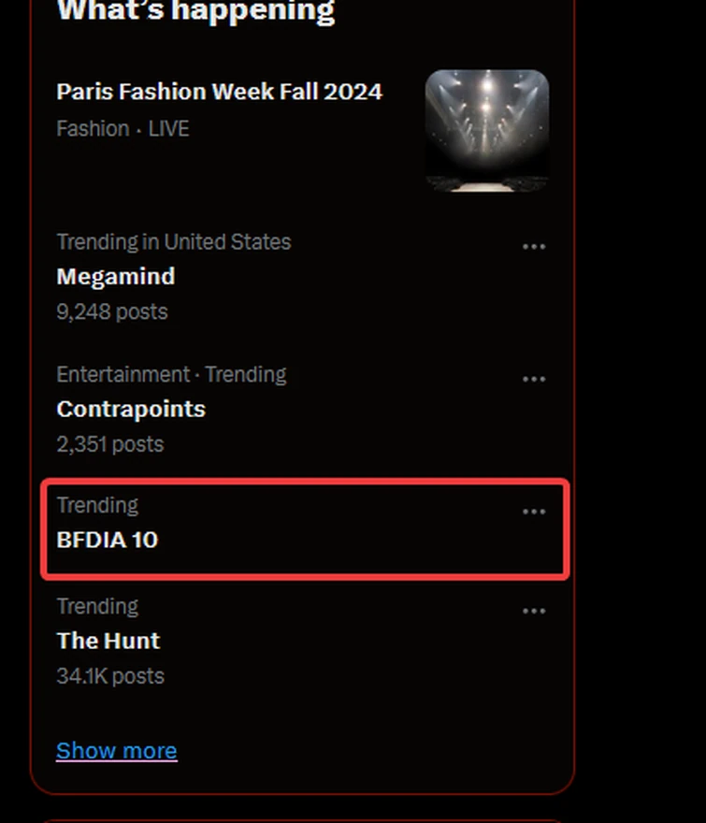Click the three-dot menu next to Trending BFDIA 10
Image resolution: width=706 pixels, height=823 pixels.
tap(534, 512)
